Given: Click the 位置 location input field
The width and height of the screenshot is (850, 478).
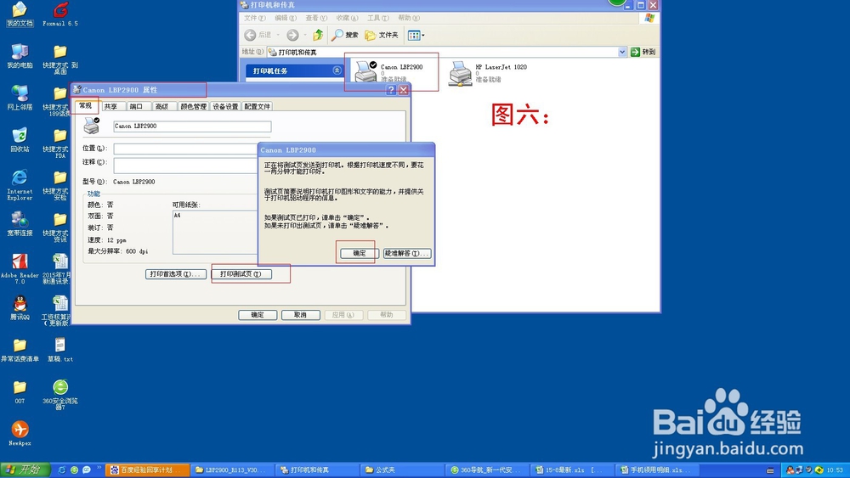Looking at the screenshot, I should (185, 149).
